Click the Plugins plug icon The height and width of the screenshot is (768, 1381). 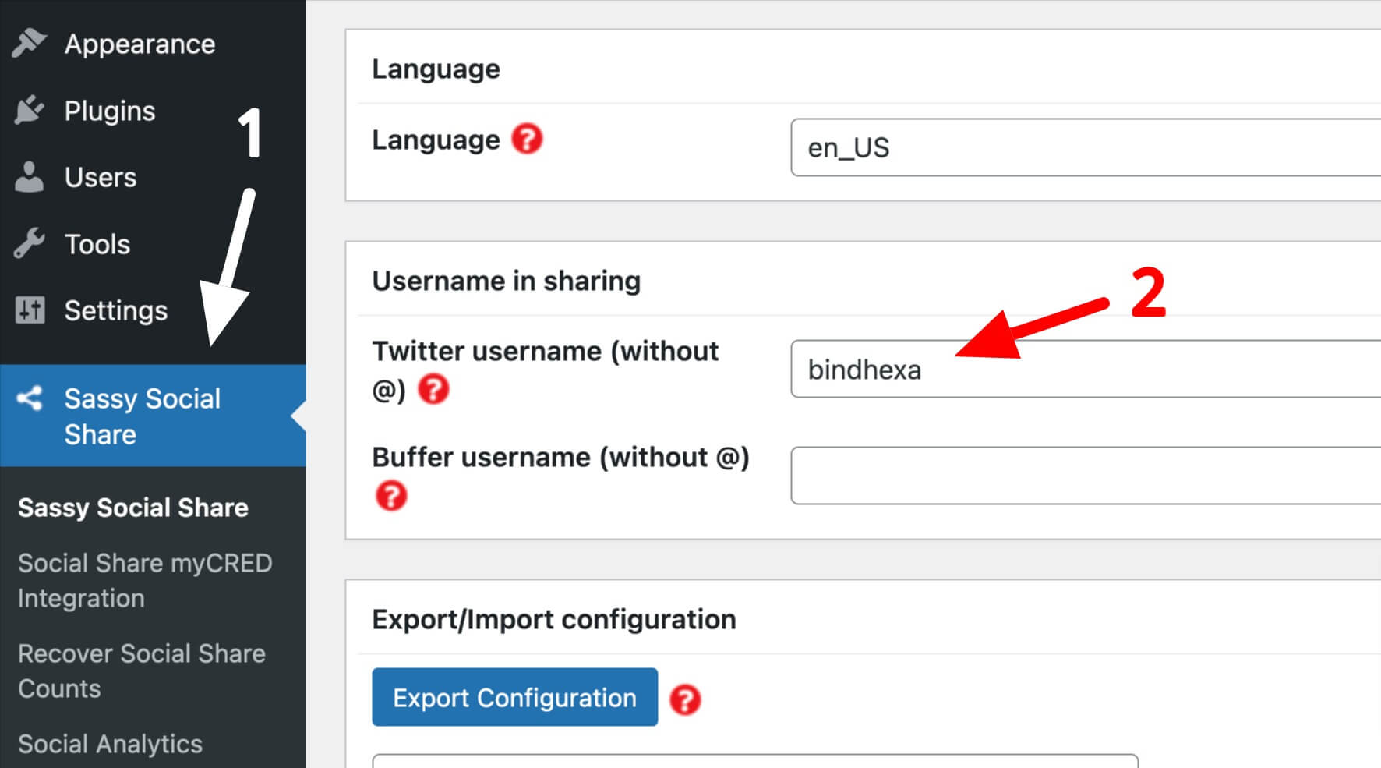click(29, 111)
